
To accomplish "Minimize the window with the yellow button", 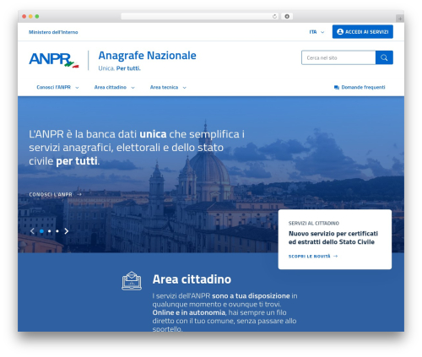I will tap(30, 16).
